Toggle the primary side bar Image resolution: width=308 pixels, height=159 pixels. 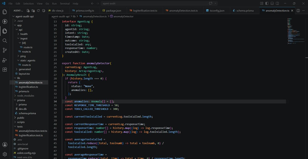[x=267, y=4]
